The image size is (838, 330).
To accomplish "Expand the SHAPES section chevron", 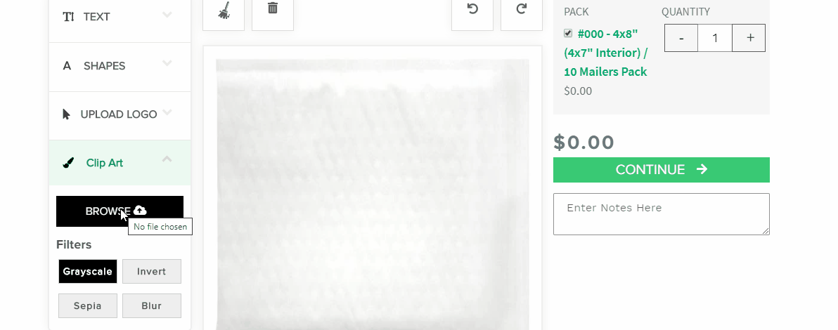I will click(167, 64).
